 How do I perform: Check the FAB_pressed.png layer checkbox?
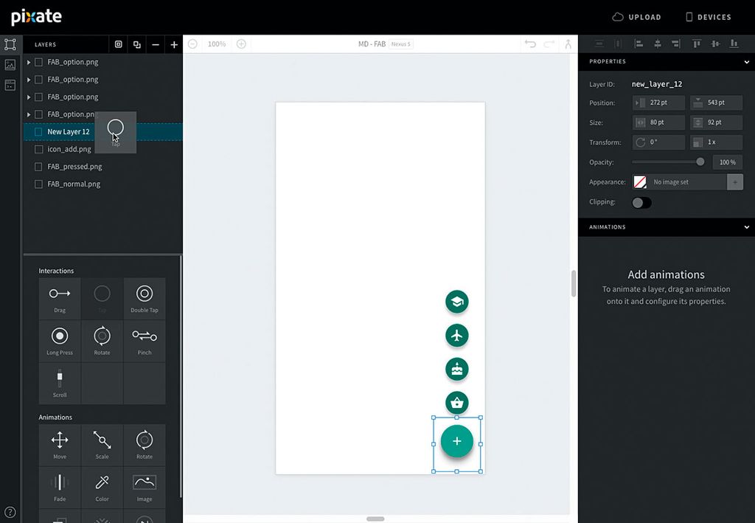(x=38, y=166)
